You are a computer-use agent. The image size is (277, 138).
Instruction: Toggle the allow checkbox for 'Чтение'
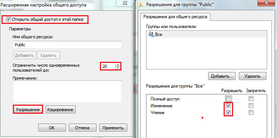[x=228, y=112]
